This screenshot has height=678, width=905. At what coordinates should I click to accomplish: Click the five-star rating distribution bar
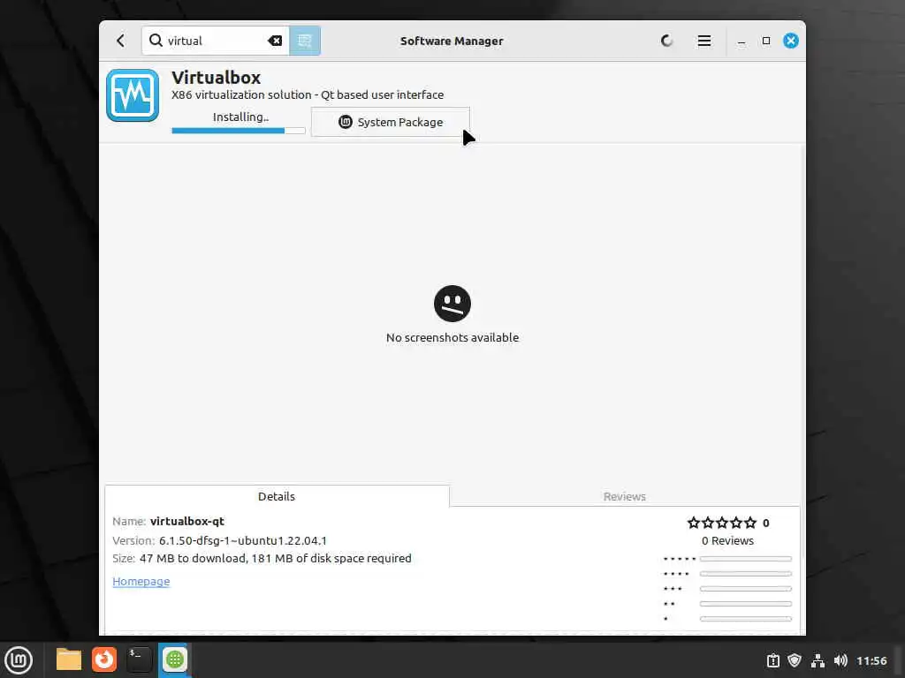click(746, 559)
